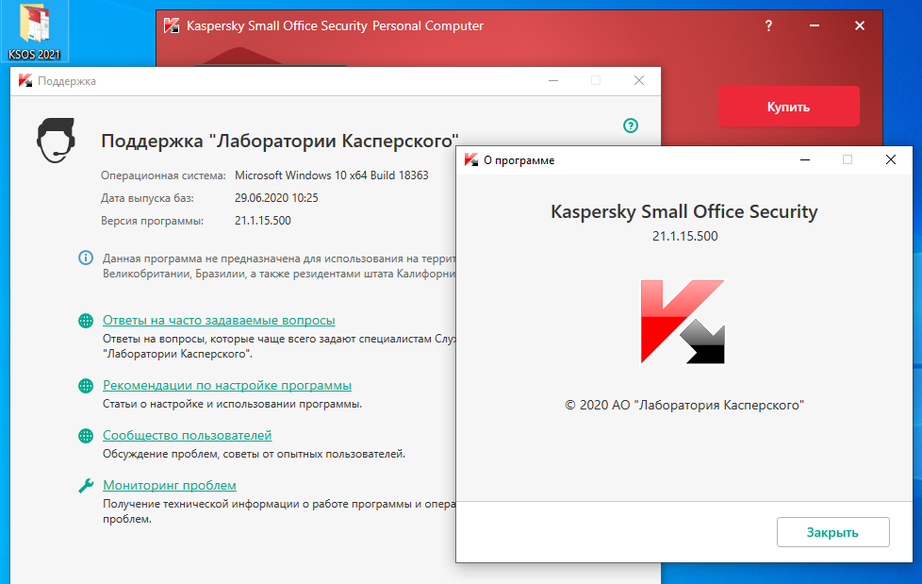Open Ответы на часто задаваемые вопросы link
Viewport: 922px width, 584px height.
click(219, 321)
